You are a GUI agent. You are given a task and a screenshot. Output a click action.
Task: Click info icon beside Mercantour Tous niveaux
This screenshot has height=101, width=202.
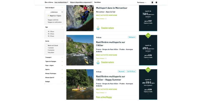tap(106, 19)
